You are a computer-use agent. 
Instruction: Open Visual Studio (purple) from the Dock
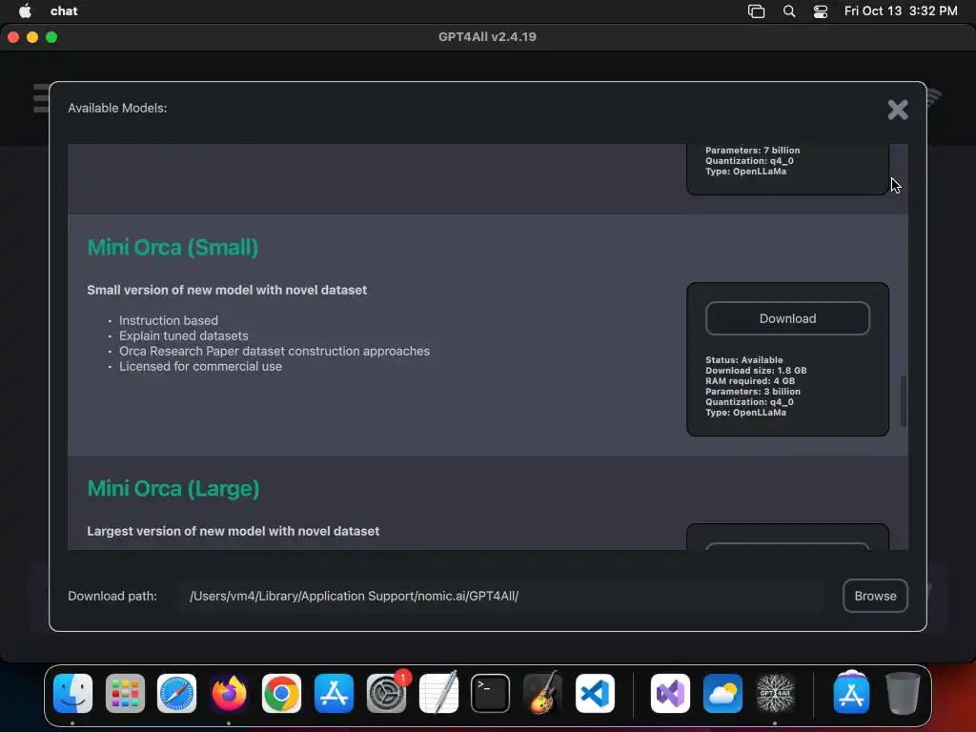pos(670,694)
